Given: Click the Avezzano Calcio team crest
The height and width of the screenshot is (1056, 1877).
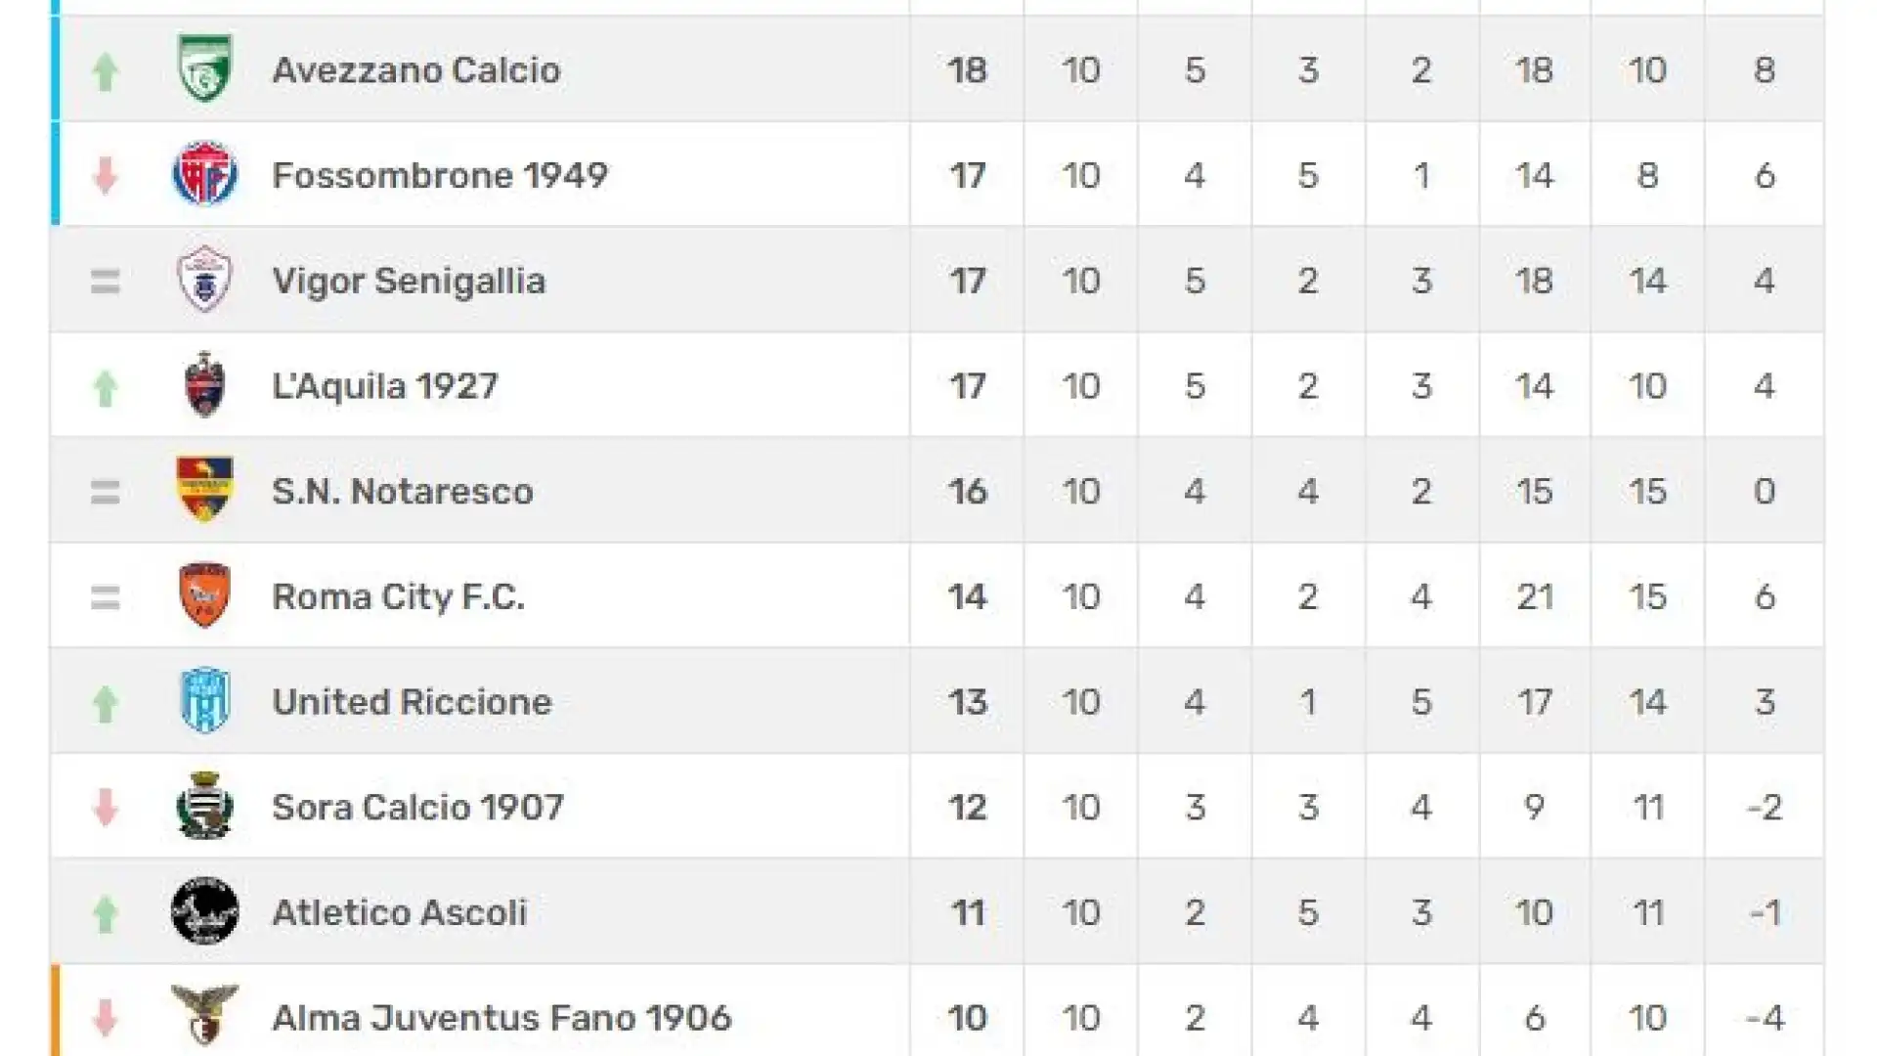Looking at the screenshot, I should click(x=204, y=68).
